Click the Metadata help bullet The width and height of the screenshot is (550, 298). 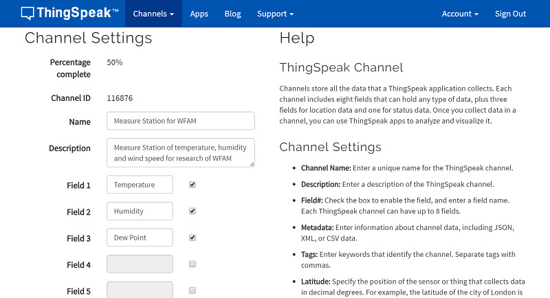click(x=408, y=233)
